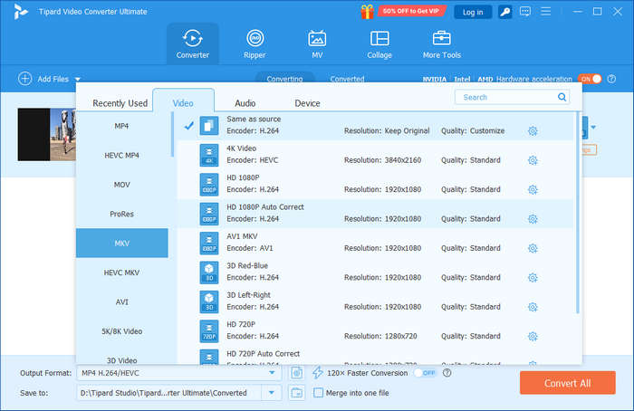Select 3D Video format category
This screenshot has width=634, height=411.
pyautogui.click(x=121, y=358)
